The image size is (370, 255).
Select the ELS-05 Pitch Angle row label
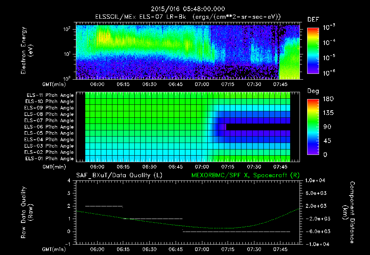49,133
